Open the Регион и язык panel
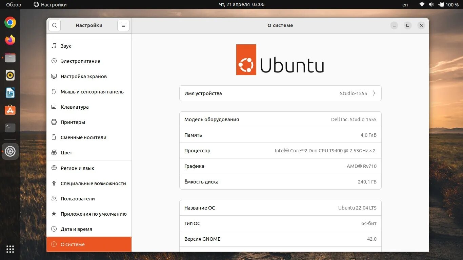This screenshot has height=260, width=463. [x=89, y=168]
